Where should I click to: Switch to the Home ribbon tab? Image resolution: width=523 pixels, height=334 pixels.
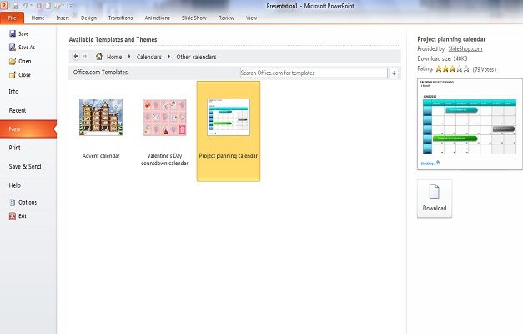(x=38, y=18)
